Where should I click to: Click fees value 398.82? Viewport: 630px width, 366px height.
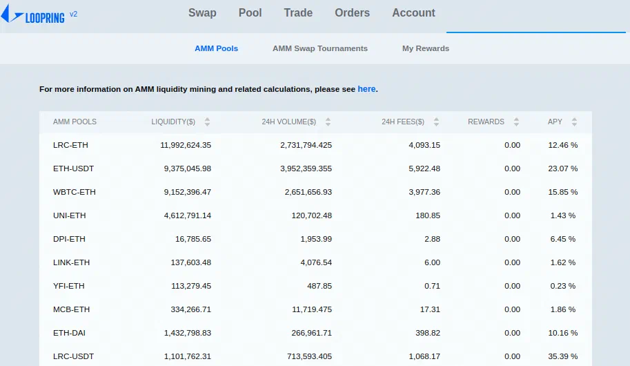(428, 333)
